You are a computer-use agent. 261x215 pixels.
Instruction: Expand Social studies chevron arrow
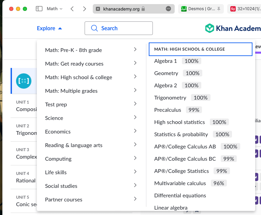tap(135, 185)
